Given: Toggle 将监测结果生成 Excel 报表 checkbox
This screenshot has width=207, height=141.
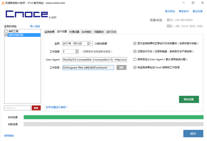Looking at the screenshot, I should pos(135,67).
